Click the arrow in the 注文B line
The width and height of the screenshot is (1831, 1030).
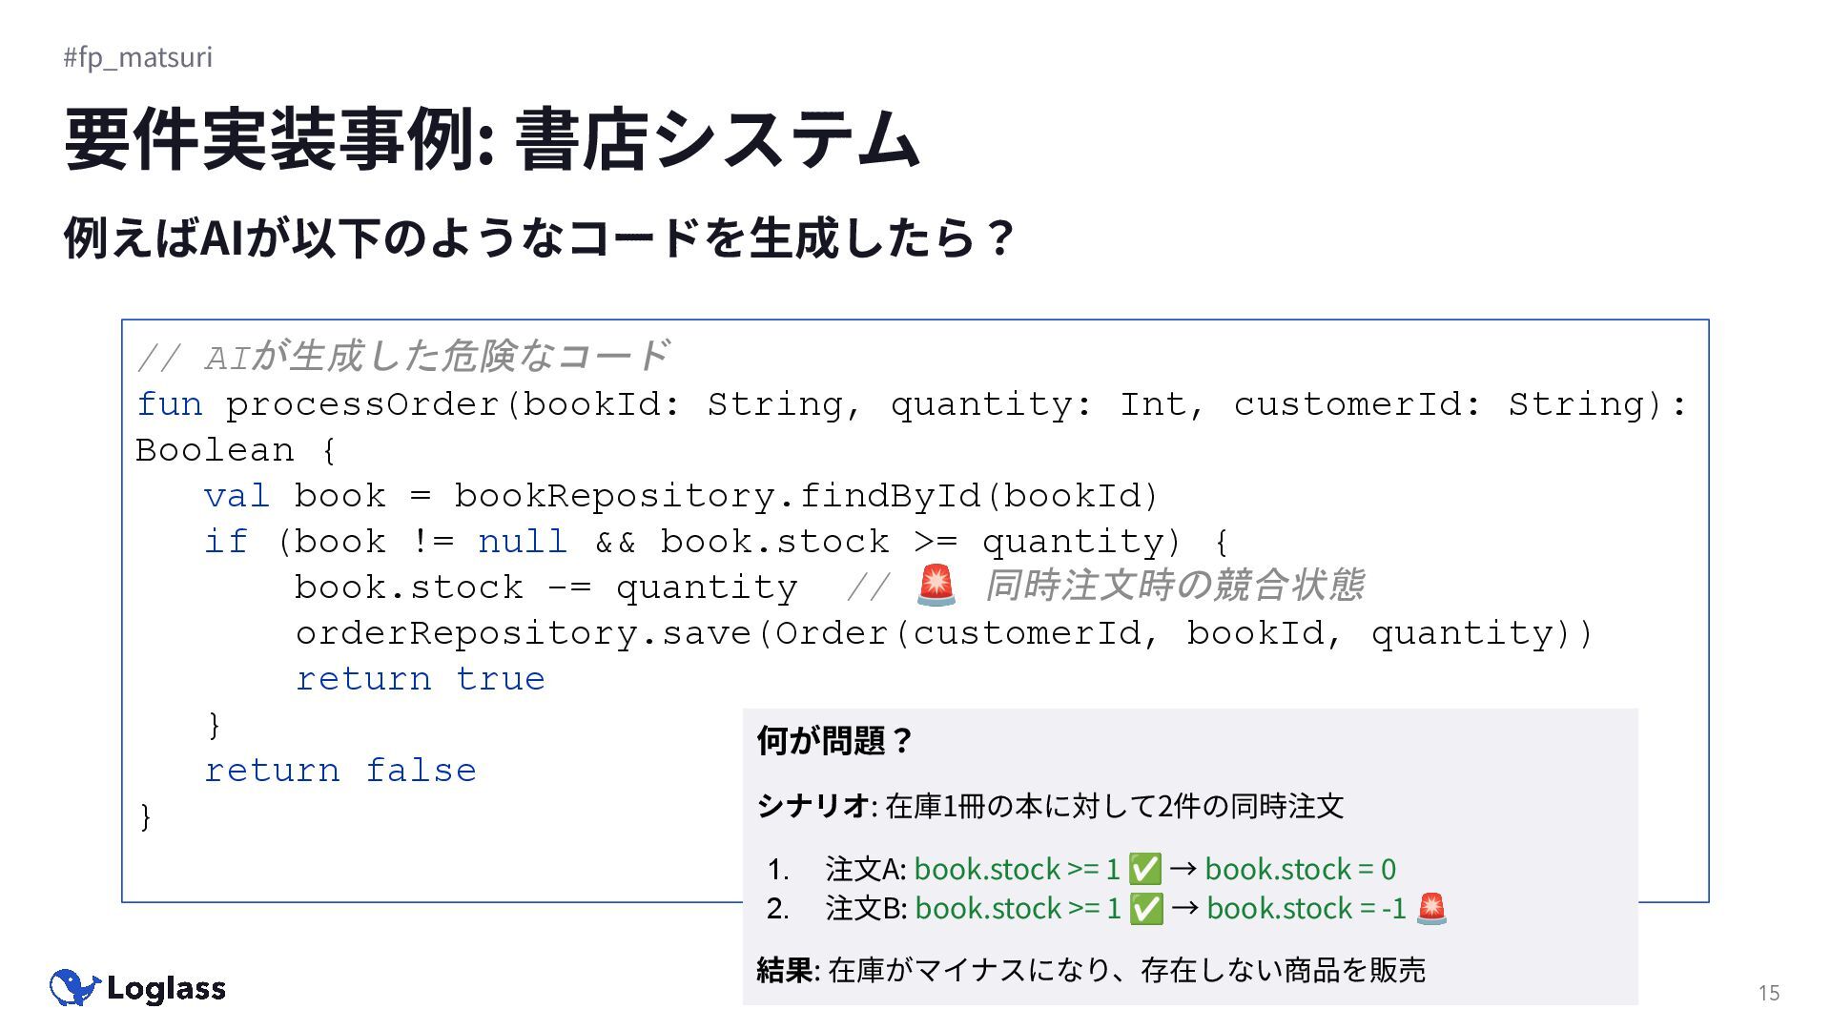(1183, 908)
